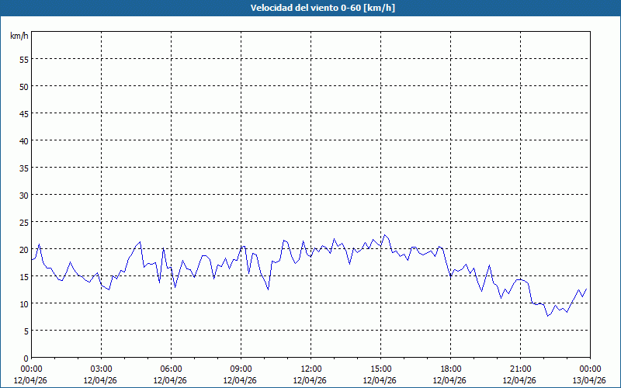Click the 15:00 time label
Viewport: 621px width, 388px height.
pyautogui.click(x=380, y=369)
